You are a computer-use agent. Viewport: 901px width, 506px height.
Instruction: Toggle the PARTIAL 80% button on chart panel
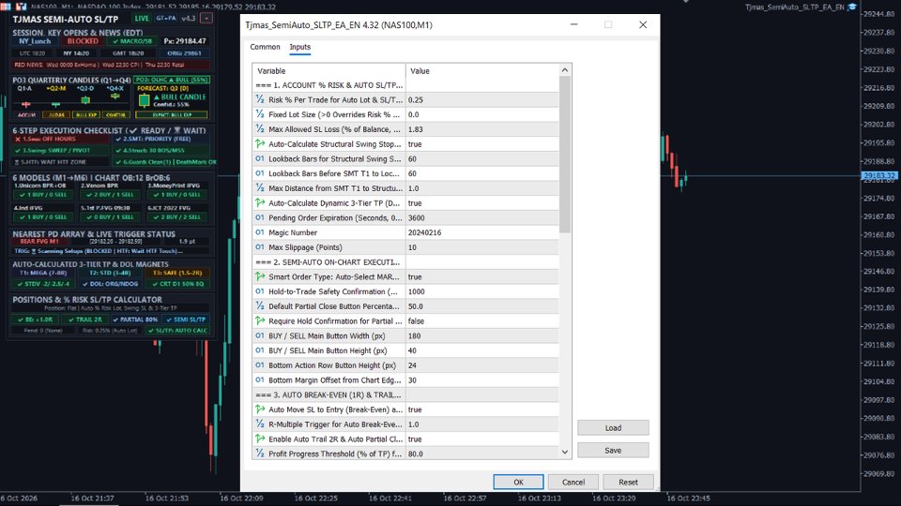coord(135,320)
